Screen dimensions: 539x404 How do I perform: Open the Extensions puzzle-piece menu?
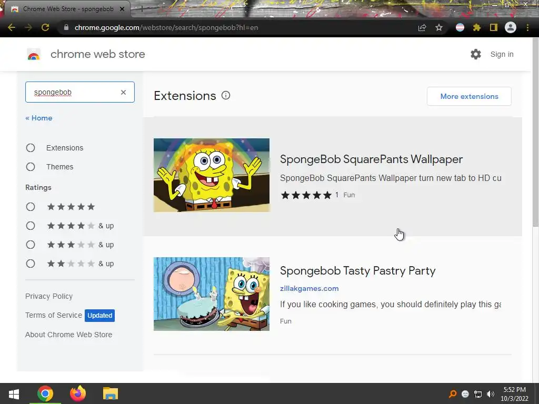pos(477,27)
